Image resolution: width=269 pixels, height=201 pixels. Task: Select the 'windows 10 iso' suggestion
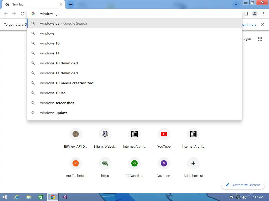(134, 93)
